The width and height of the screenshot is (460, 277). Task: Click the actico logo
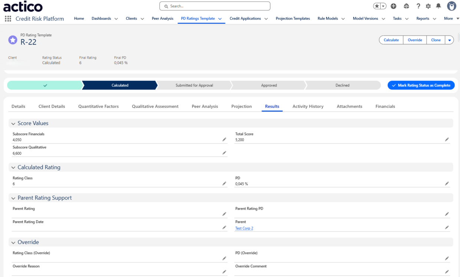(x=23, y=7)
